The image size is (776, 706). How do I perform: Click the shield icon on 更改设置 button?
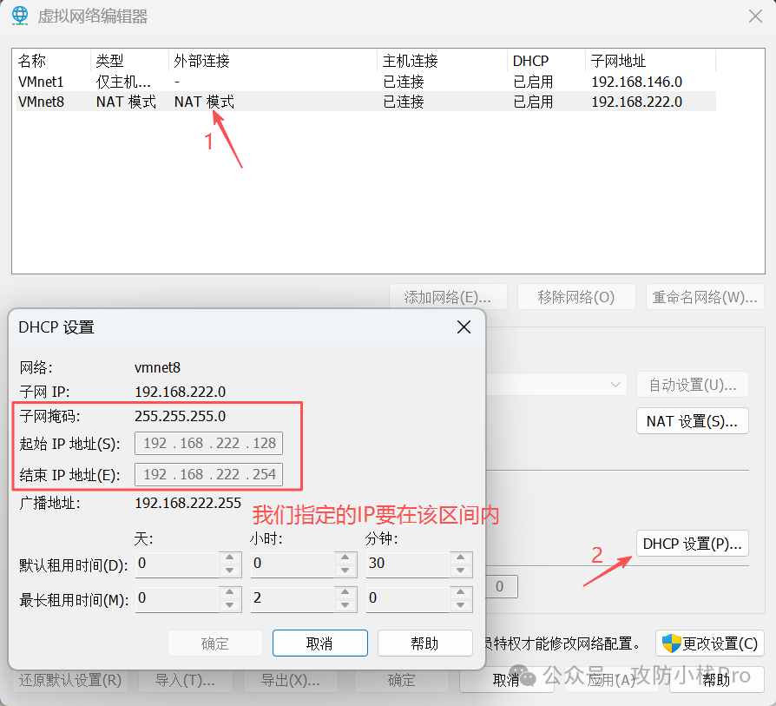coord(672,643)
